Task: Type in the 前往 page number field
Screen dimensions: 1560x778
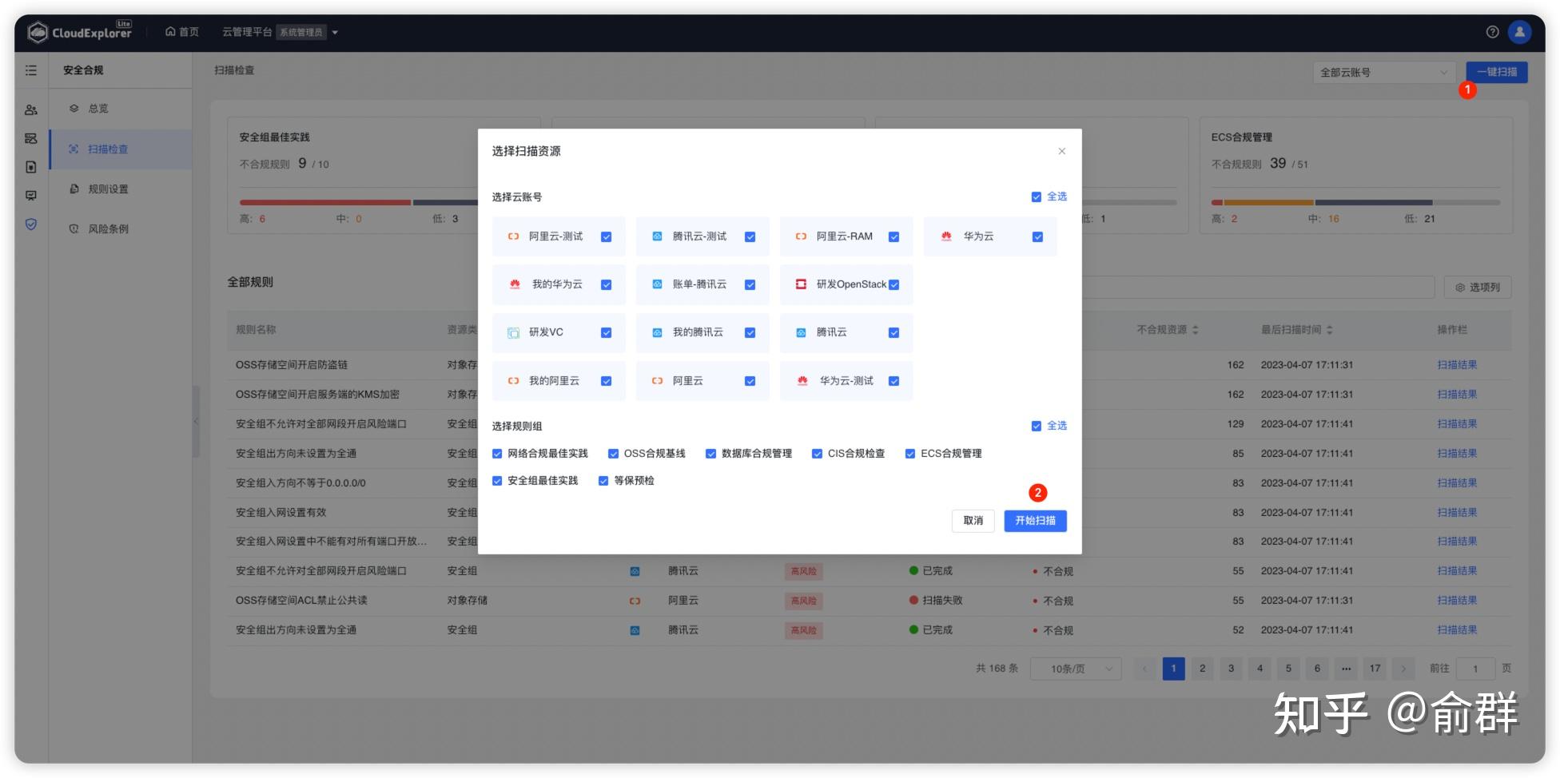Action: [x=1474, y=669]
